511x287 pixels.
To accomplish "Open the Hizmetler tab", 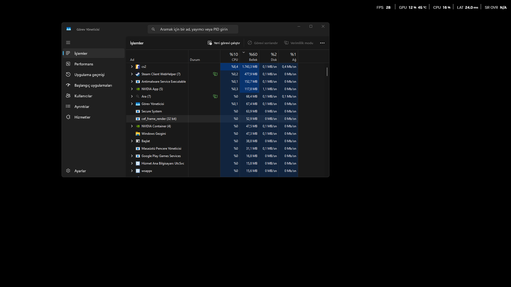I will coord(94,117).
